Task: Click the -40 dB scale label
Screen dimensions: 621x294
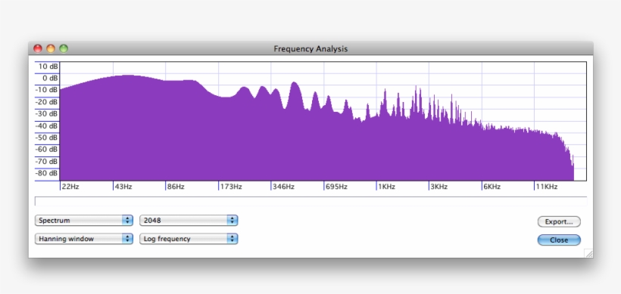Action: tap(47, 125)
